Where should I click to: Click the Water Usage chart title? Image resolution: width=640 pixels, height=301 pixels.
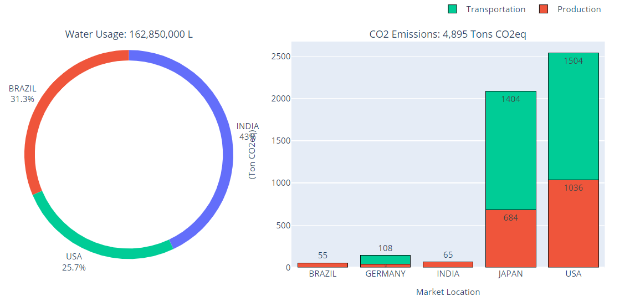(129, 34)
